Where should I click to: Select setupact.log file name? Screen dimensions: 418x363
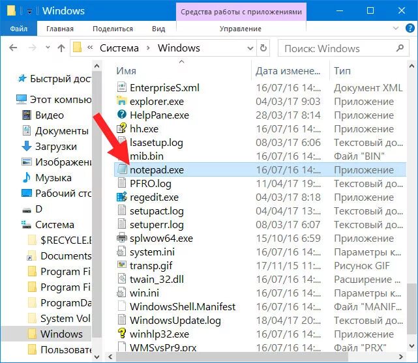click(x=157, y=211)
